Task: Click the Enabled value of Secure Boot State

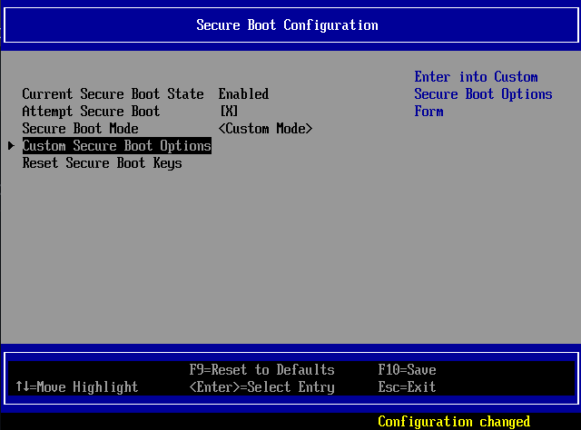Action: coord(243,94)
